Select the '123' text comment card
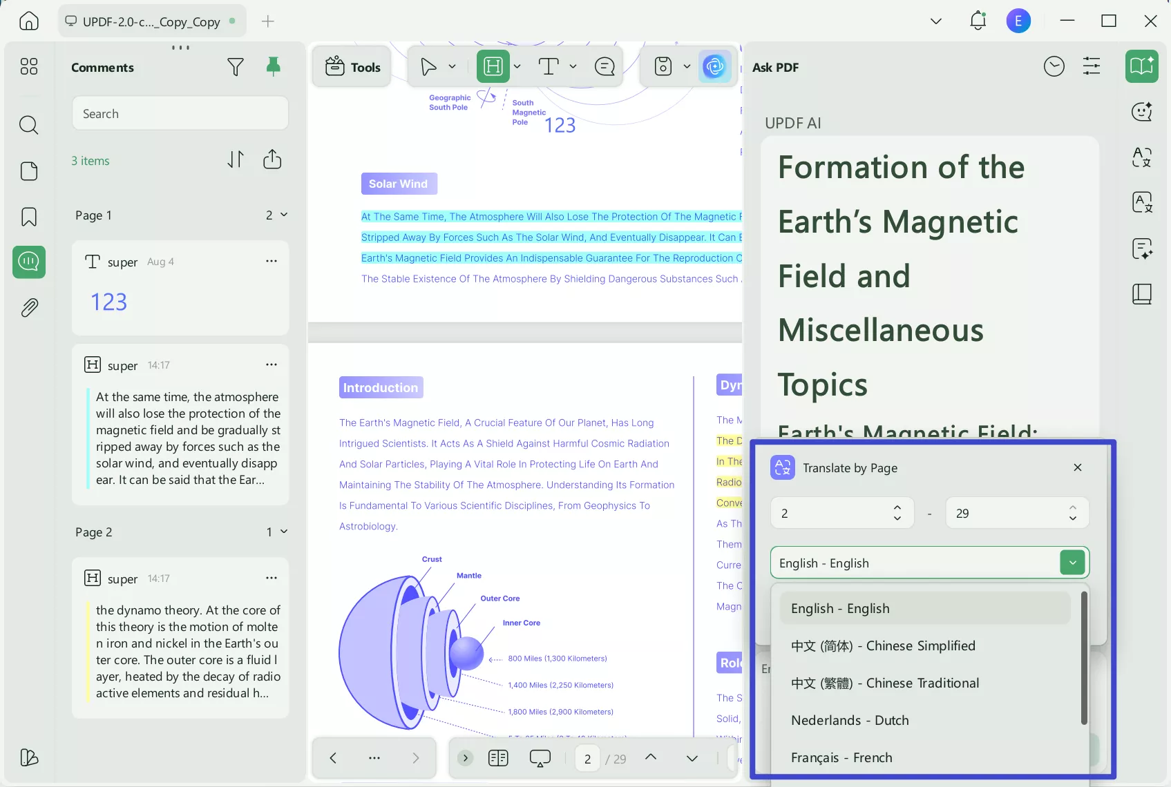Image resolution: width=1171 pixels, height=787 pixels. point(180,288)
